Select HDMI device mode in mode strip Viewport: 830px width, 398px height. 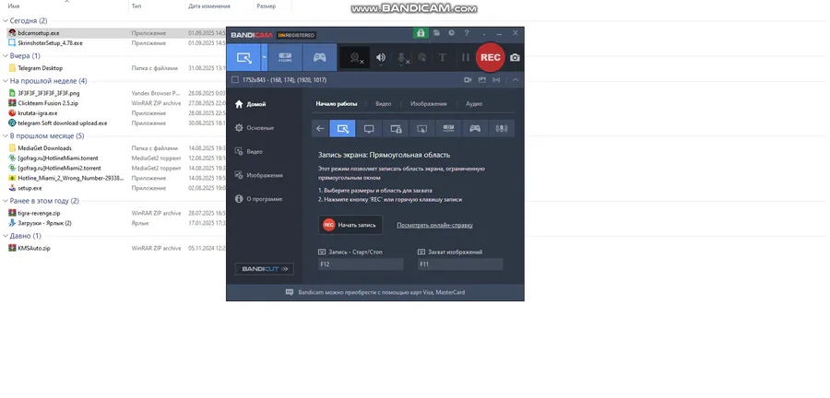tap(448, 128)
